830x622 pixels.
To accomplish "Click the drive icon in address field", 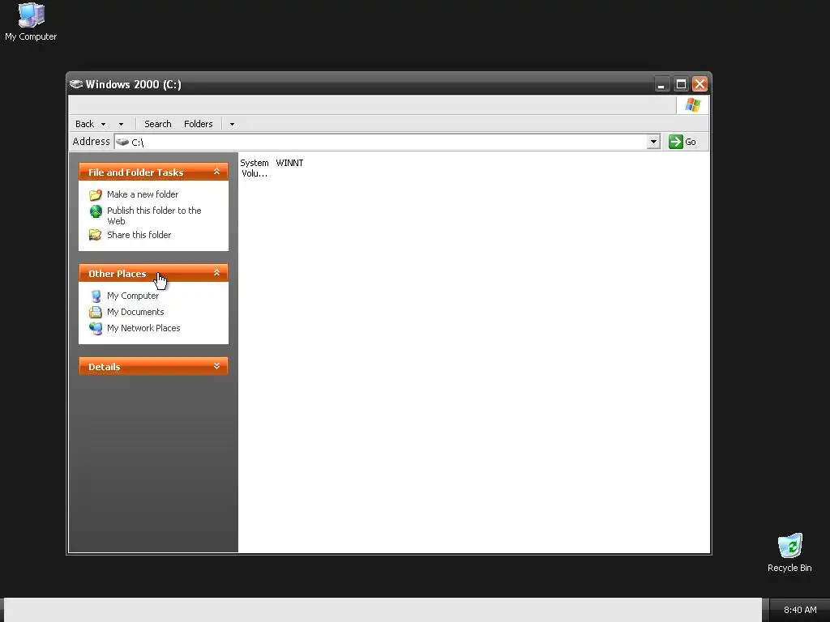I will 122,142.
